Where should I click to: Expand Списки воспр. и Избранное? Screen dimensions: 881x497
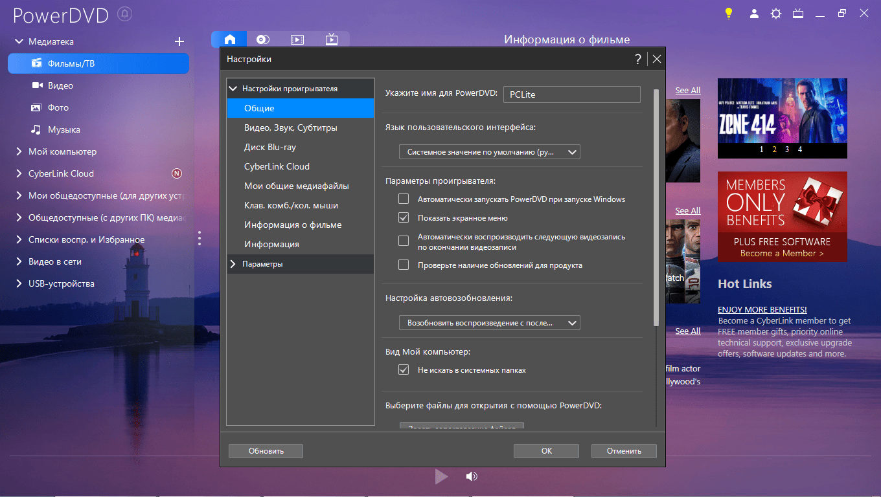coord(19,239)
